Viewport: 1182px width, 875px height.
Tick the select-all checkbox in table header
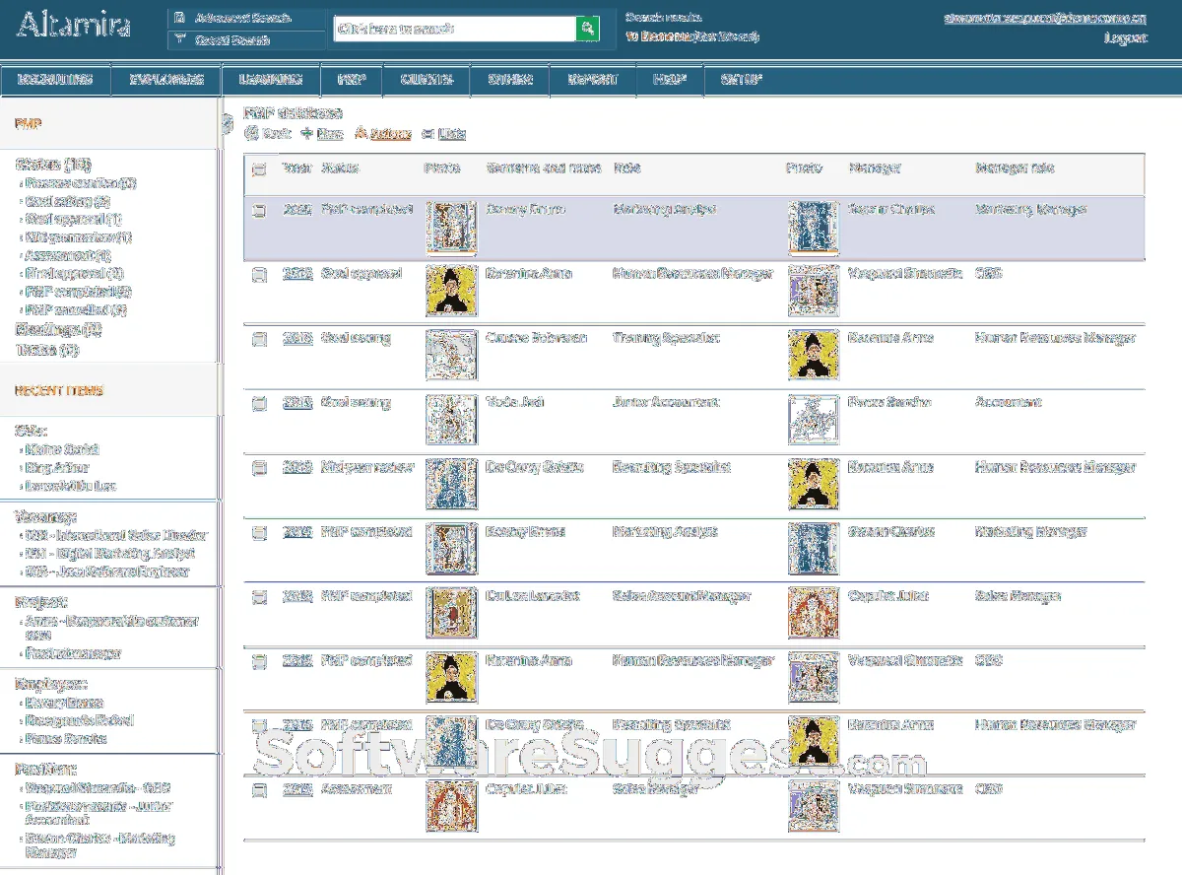point(259,169)
